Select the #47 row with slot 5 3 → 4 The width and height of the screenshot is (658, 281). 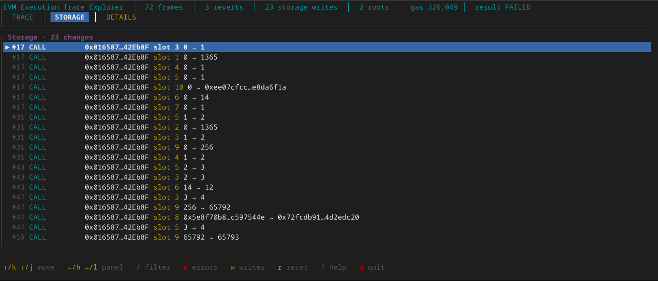(x=327, y=227)
